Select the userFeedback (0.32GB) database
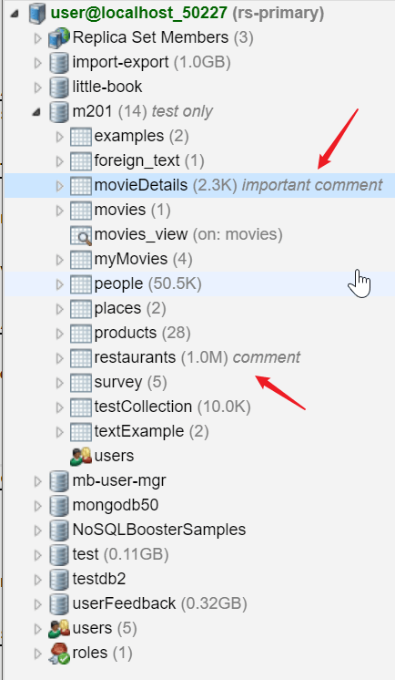The height and width of the screenshot is (680, 395). [160, 603]
